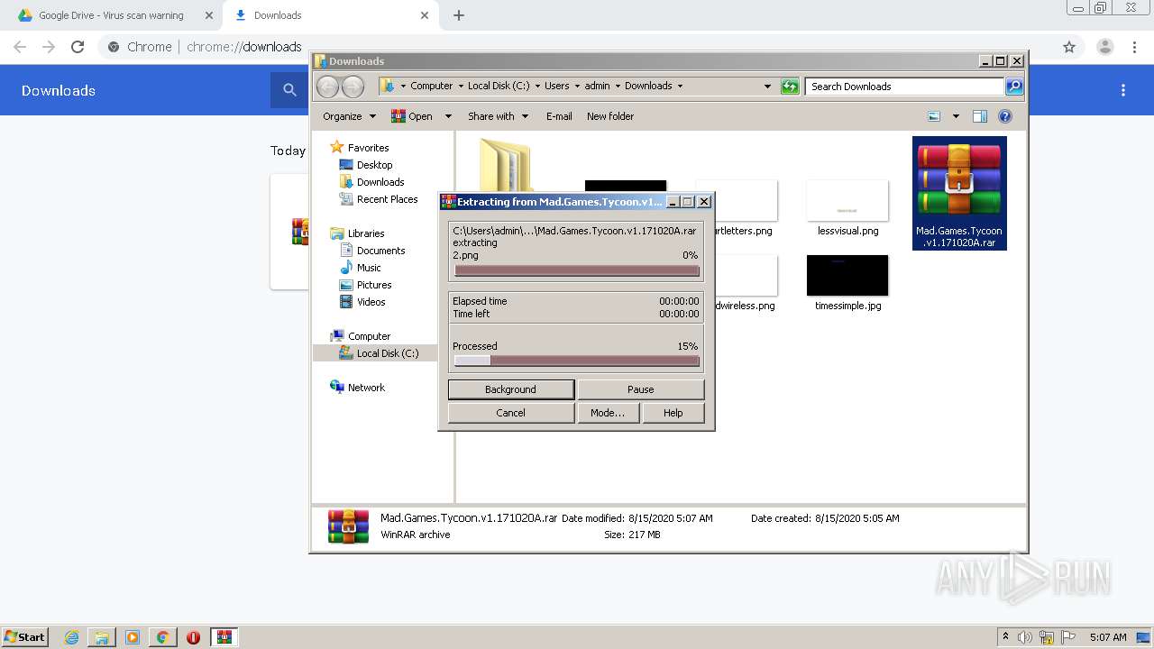Select the admin breadcrumb segment
Screen dimensions: 1154x649
click(597, 86)
